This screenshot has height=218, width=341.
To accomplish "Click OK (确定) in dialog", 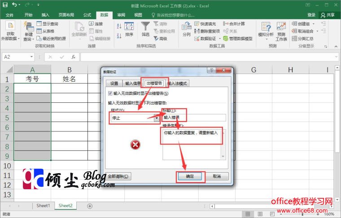I will coord(190,176).
